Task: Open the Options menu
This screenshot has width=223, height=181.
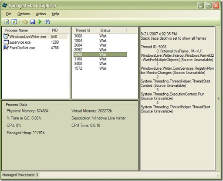Action: click(x=24, y=14)
